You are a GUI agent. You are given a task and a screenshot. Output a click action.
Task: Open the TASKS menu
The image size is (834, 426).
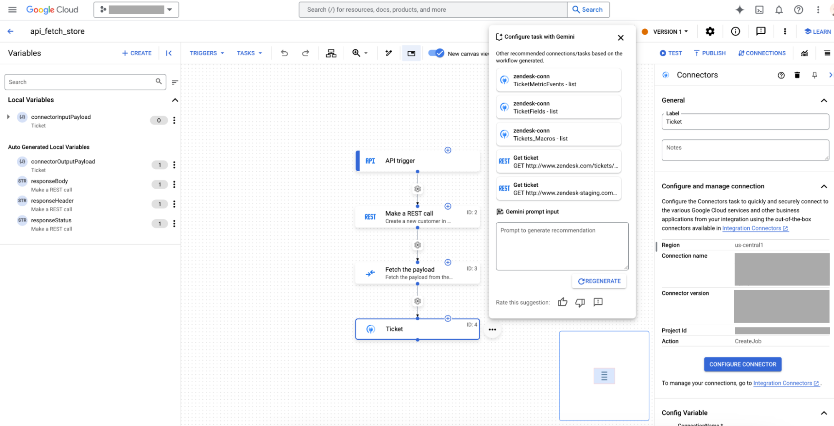coord(249,53)
